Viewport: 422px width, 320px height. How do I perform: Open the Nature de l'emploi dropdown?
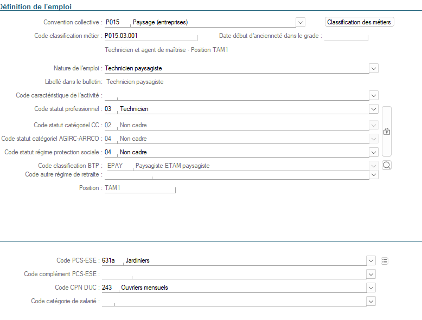[374, 68]
